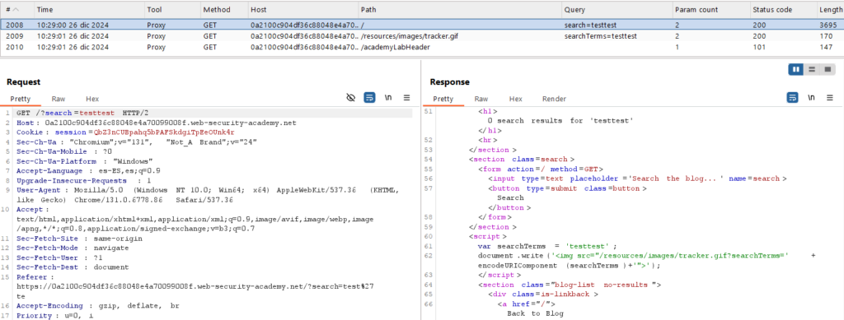Switch to top-bottom horizontal split layout
844x320 pixels.
tap(812, 69)
